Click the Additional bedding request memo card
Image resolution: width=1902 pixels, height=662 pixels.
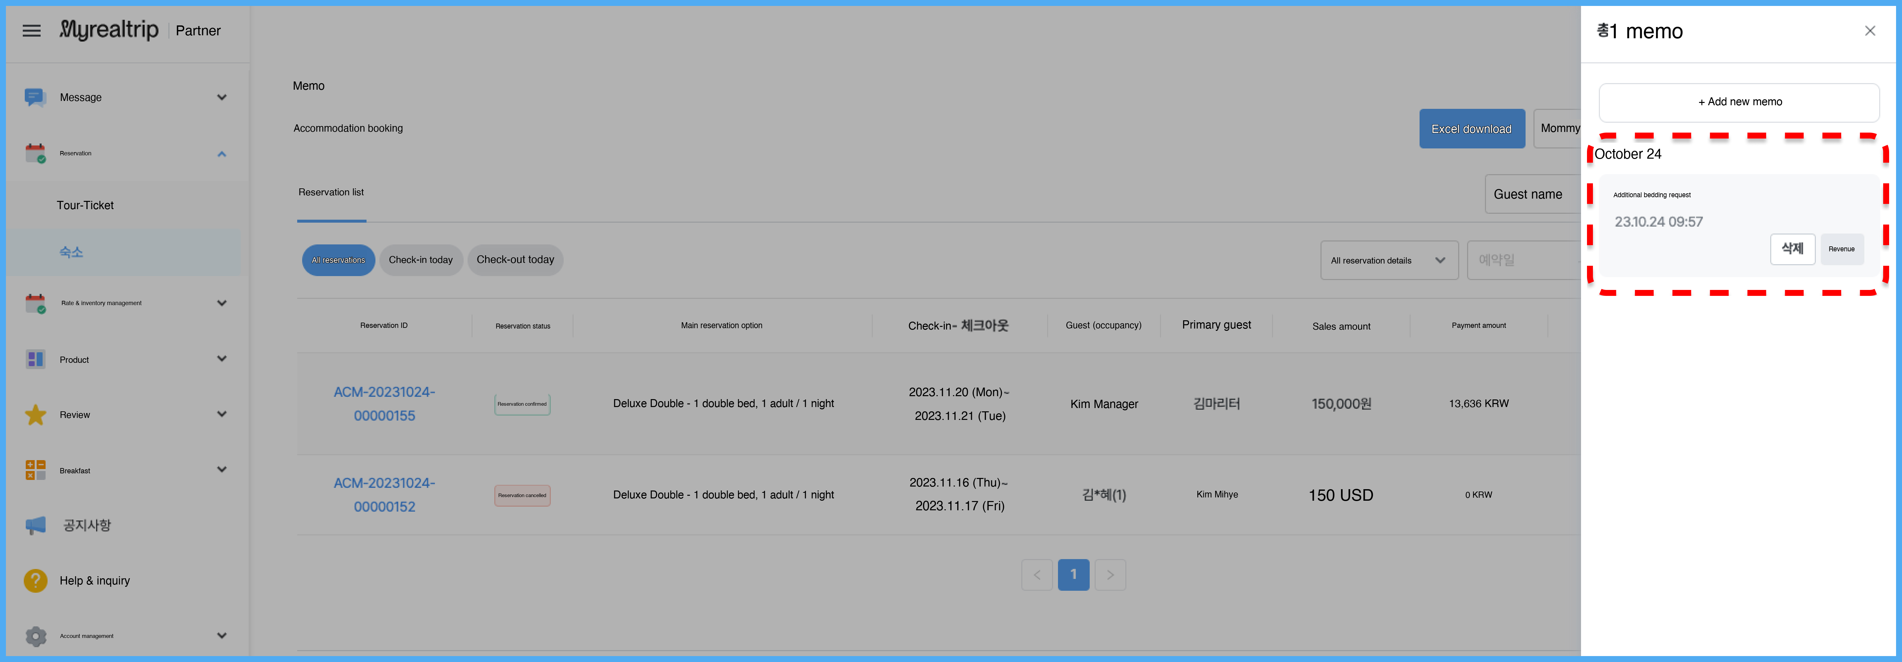[1739, 226]
